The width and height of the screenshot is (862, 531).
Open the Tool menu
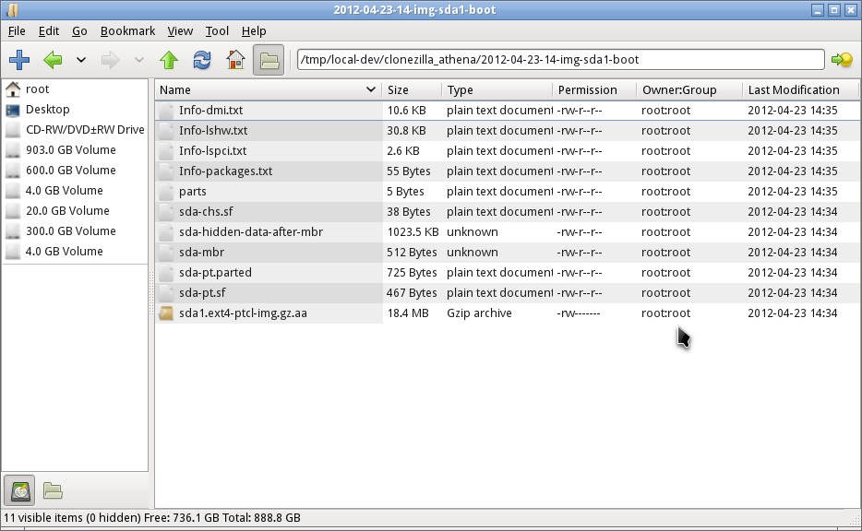pyautogui.click(x=217, y=30)
